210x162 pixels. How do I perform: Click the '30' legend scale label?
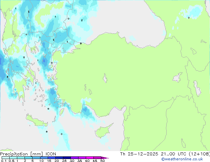pos(72,161)
